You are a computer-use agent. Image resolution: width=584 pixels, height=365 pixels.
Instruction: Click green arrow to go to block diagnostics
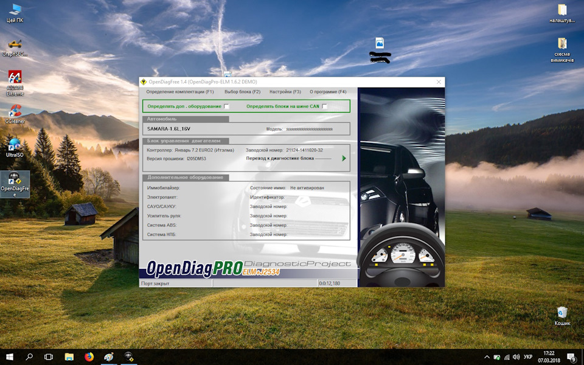pos(344,158)
